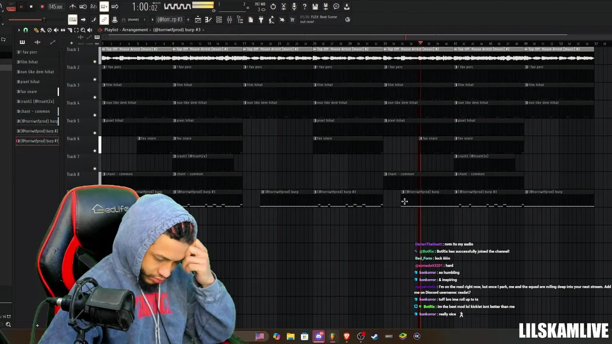Click Playlist - Arrangement breadcrumb
Image resolution: width=612 pixels, height=344 pixels.
(x=126, y=30)
